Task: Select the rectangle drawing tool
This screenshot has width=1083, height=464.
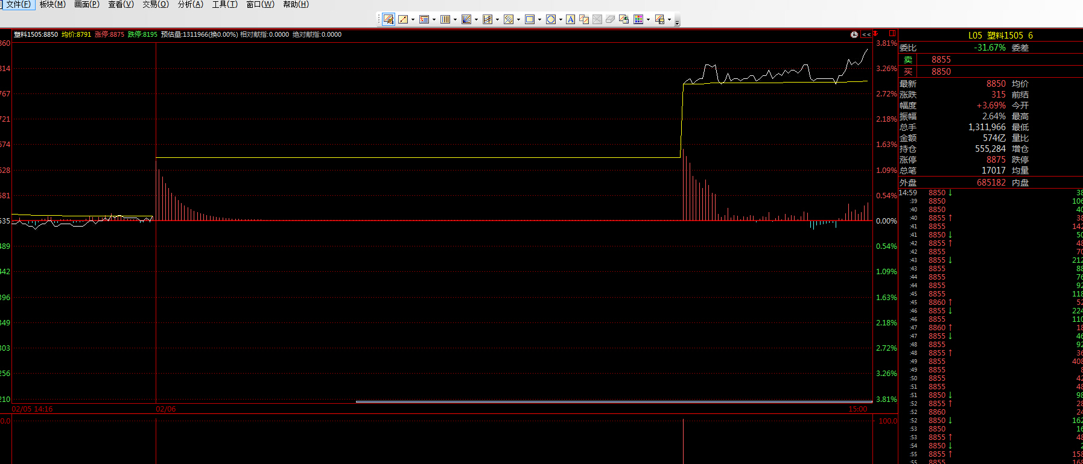Action: coord(529,19)
